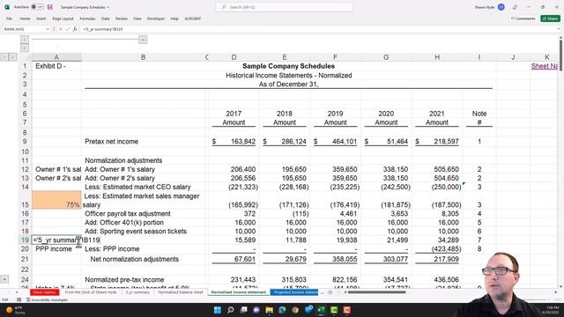
Task: Switch to the red Sheet Names tab
Action: 45,292
